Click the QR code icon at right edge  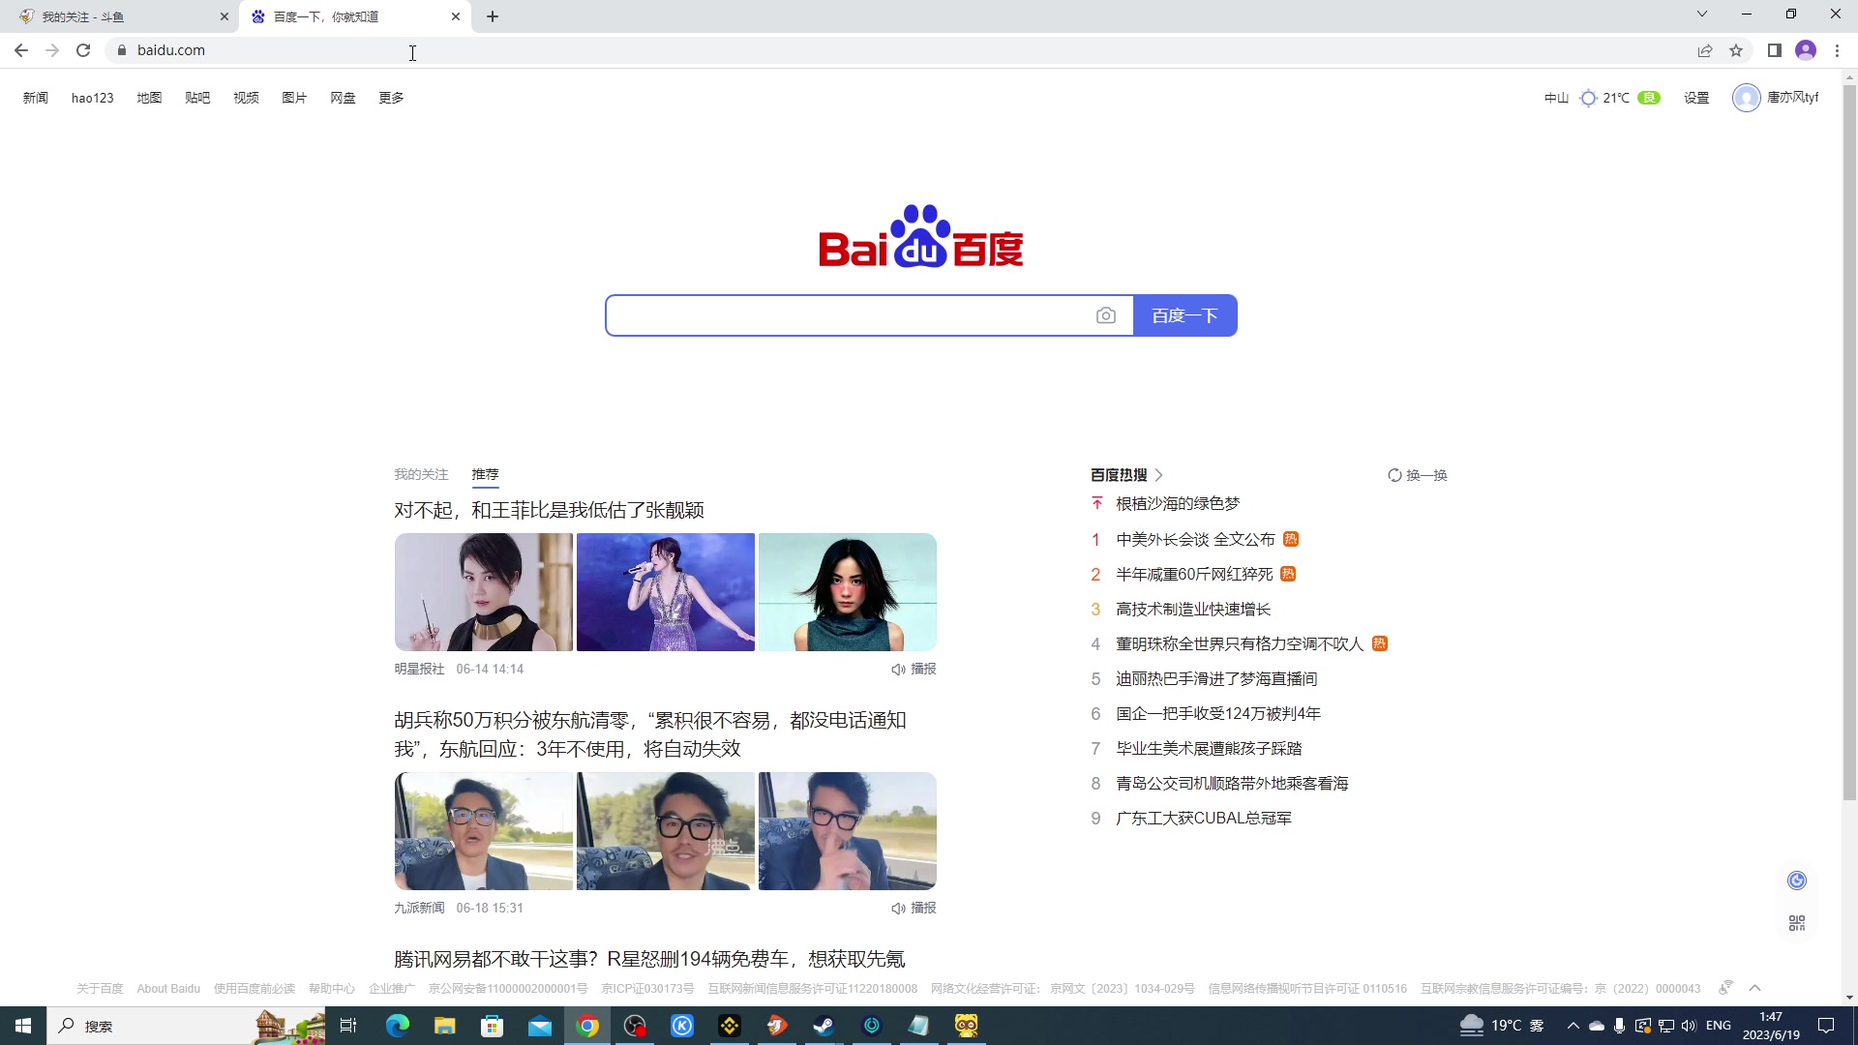click(x=1797, y=923)
